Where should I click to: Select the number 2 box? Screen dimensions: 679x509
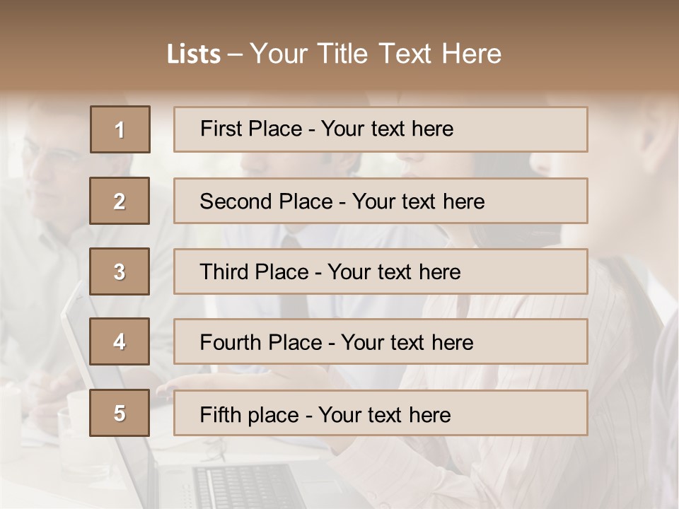click(120, 201)
